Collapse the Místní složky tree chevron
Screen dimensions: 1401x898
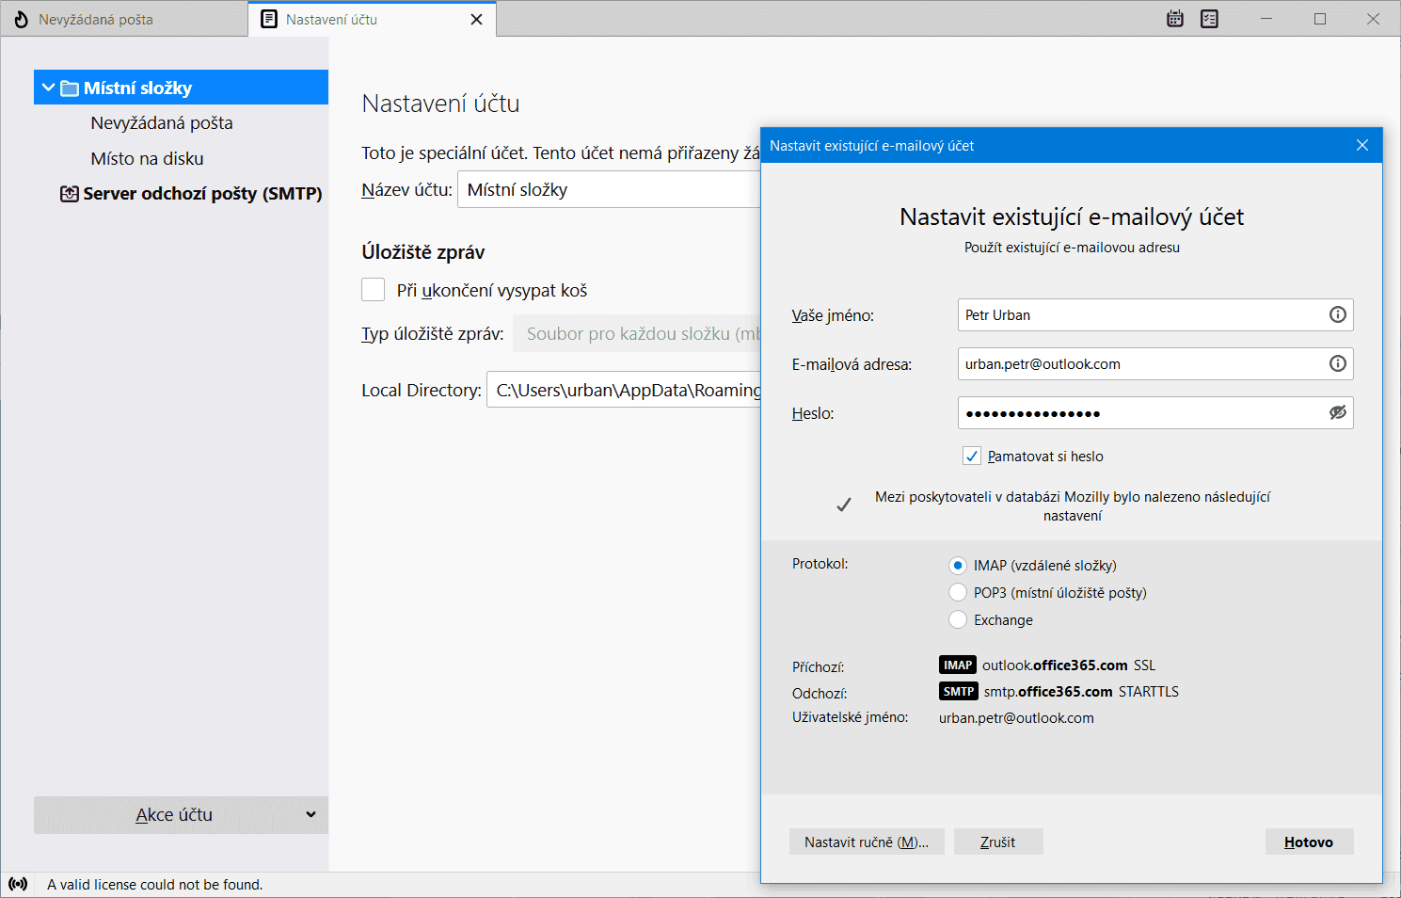click(48, 88)
